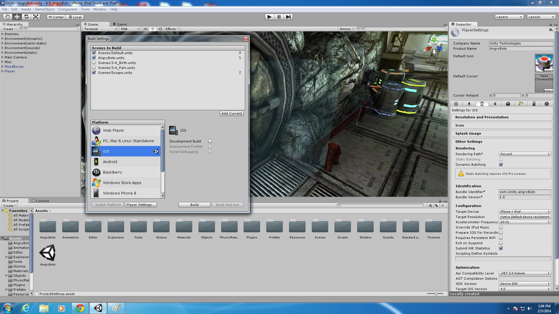Open Web Player settings tab icon
Screen dimensions: 559x314
pyautogui.click(x=456, y=104)
